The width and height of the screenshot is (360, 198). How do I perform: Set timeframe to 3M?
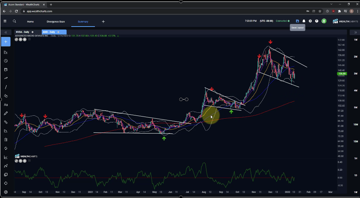pyautogui.click(x=356, y=74)
